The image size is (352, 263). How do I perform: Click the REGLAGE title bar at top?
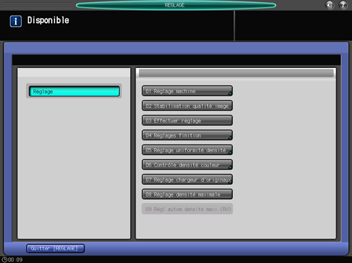pyautogui.click(x=176, y=5)
